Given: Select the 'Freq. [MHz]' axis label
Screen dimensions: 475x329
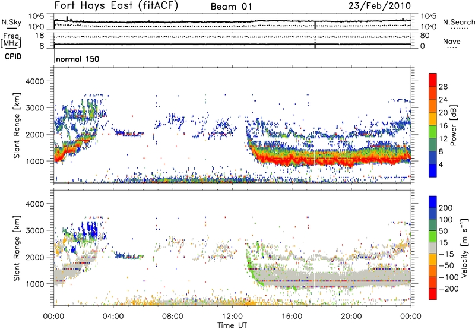Looking at the screenshot, I should click(x=11, y=40).
